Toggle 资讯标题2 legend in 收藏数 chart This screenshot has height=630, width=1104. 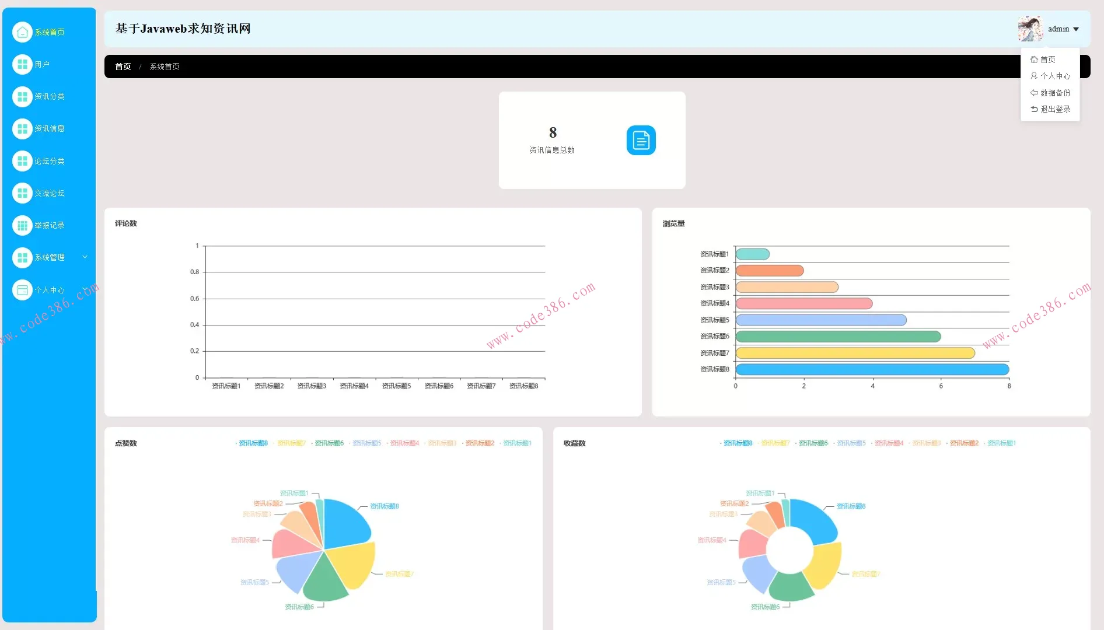964,443
